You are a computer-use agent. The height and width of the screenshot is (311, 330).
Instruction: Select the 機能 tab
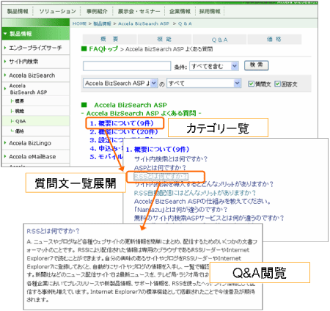tap(164, 40)
